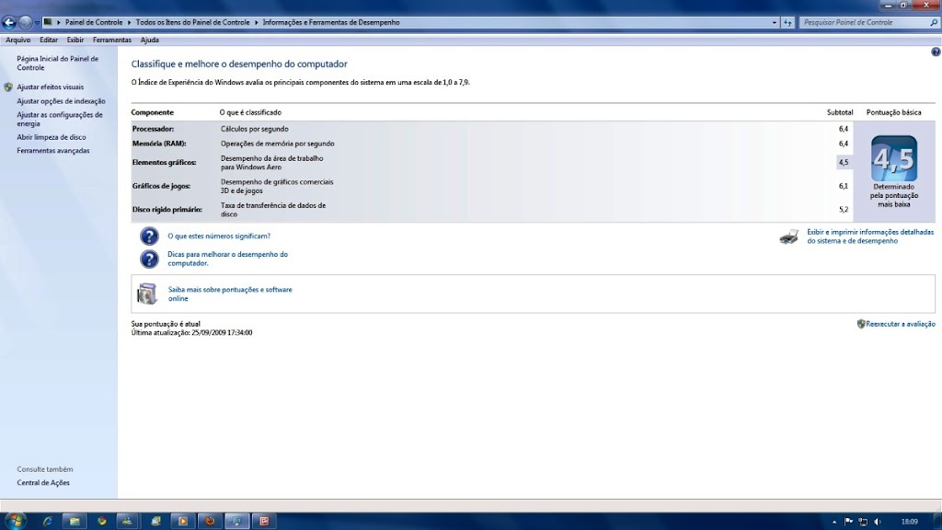Click the Memória (RAM) row label
942x530 pixels.
(x=159, y=144)
